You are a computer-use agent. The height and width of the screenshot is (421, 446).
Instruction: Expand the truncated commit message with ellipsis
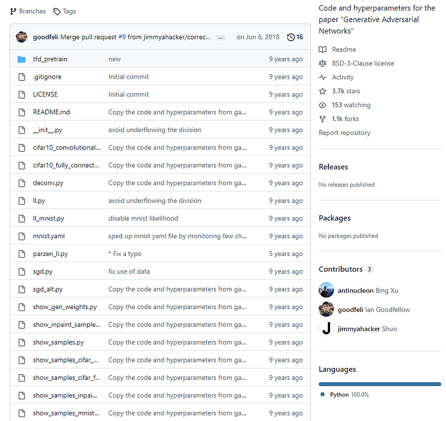point(220,37)
